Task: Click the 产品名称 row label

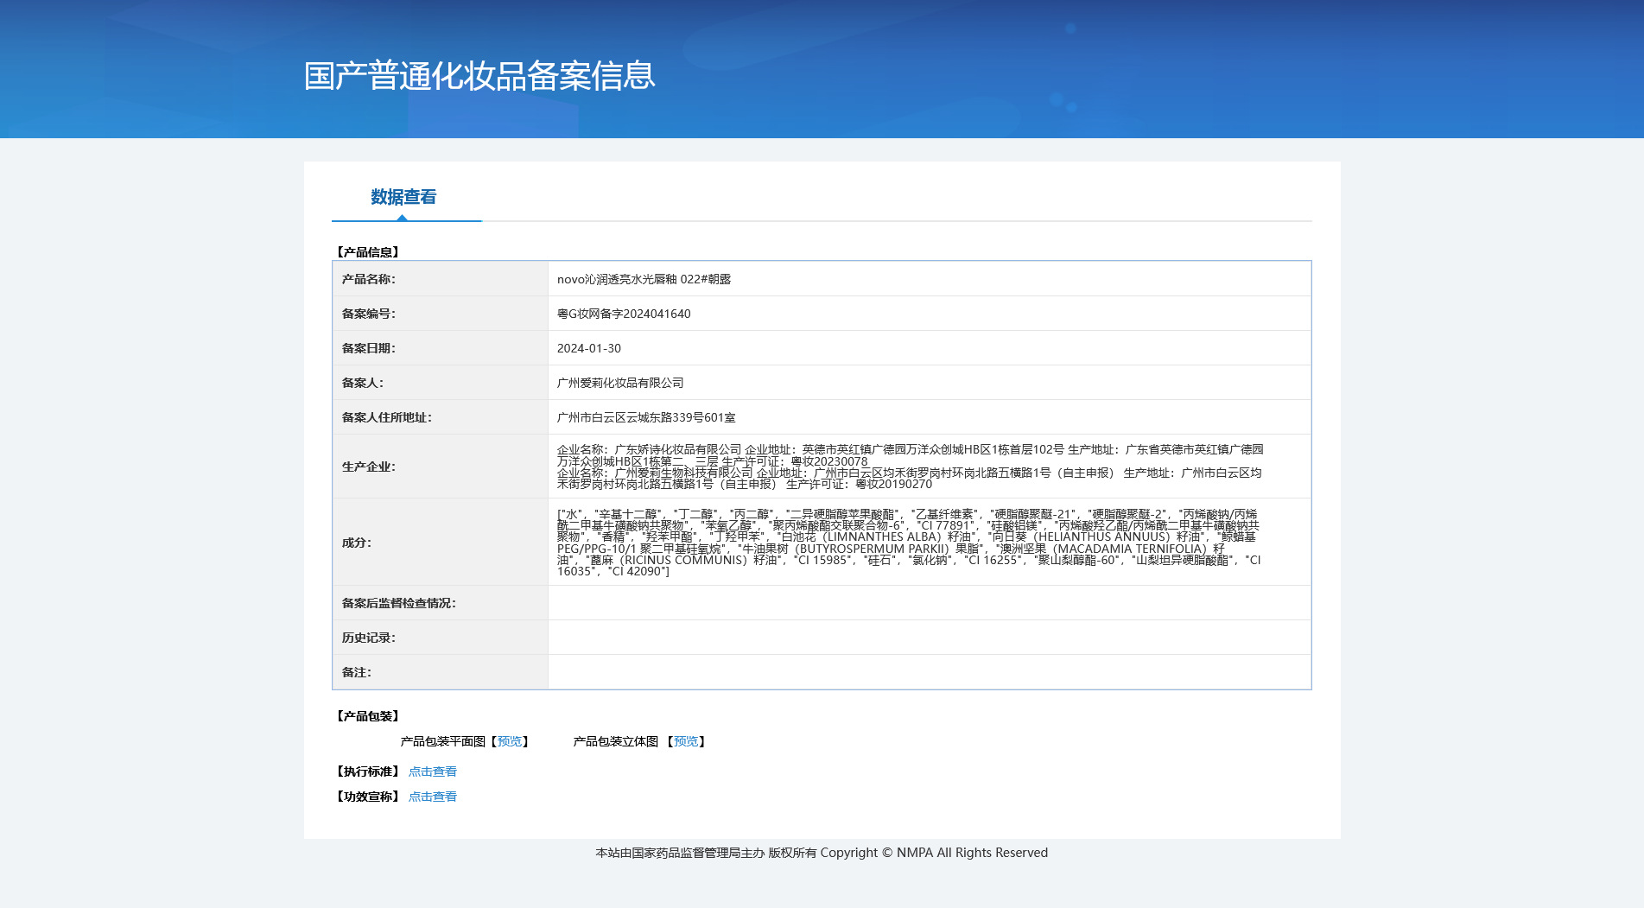Action: point(369,279)
